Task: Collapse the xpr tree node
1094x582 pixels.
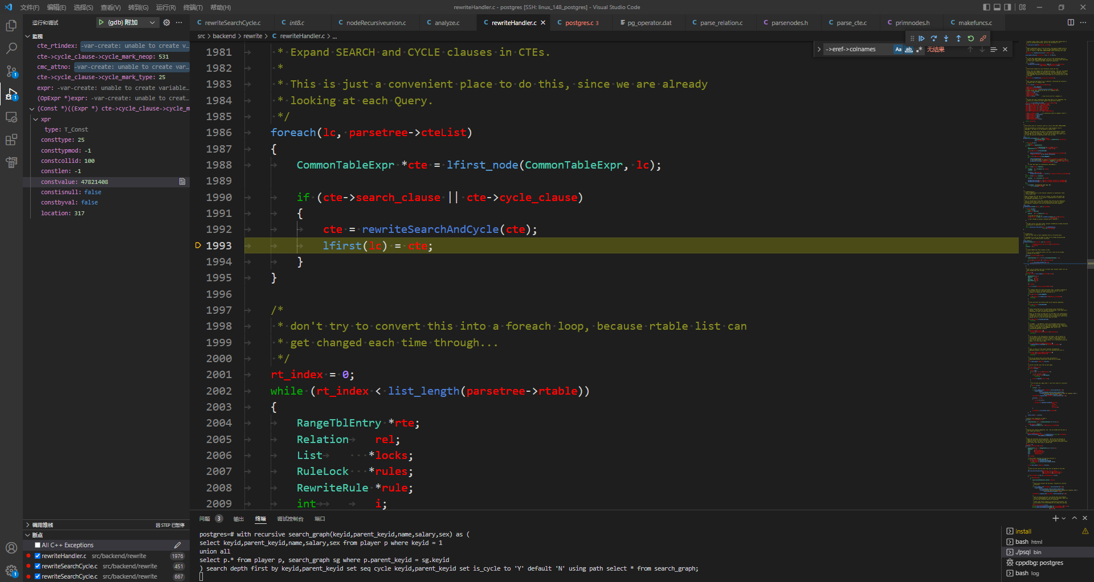Action: click(x=35, y=119)
